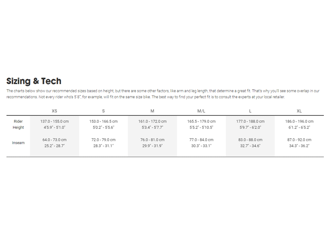Viewport: 330px width, 236px height.
Task: Select M rider height 161.0 - 172.0 cm
Action: 152,121
